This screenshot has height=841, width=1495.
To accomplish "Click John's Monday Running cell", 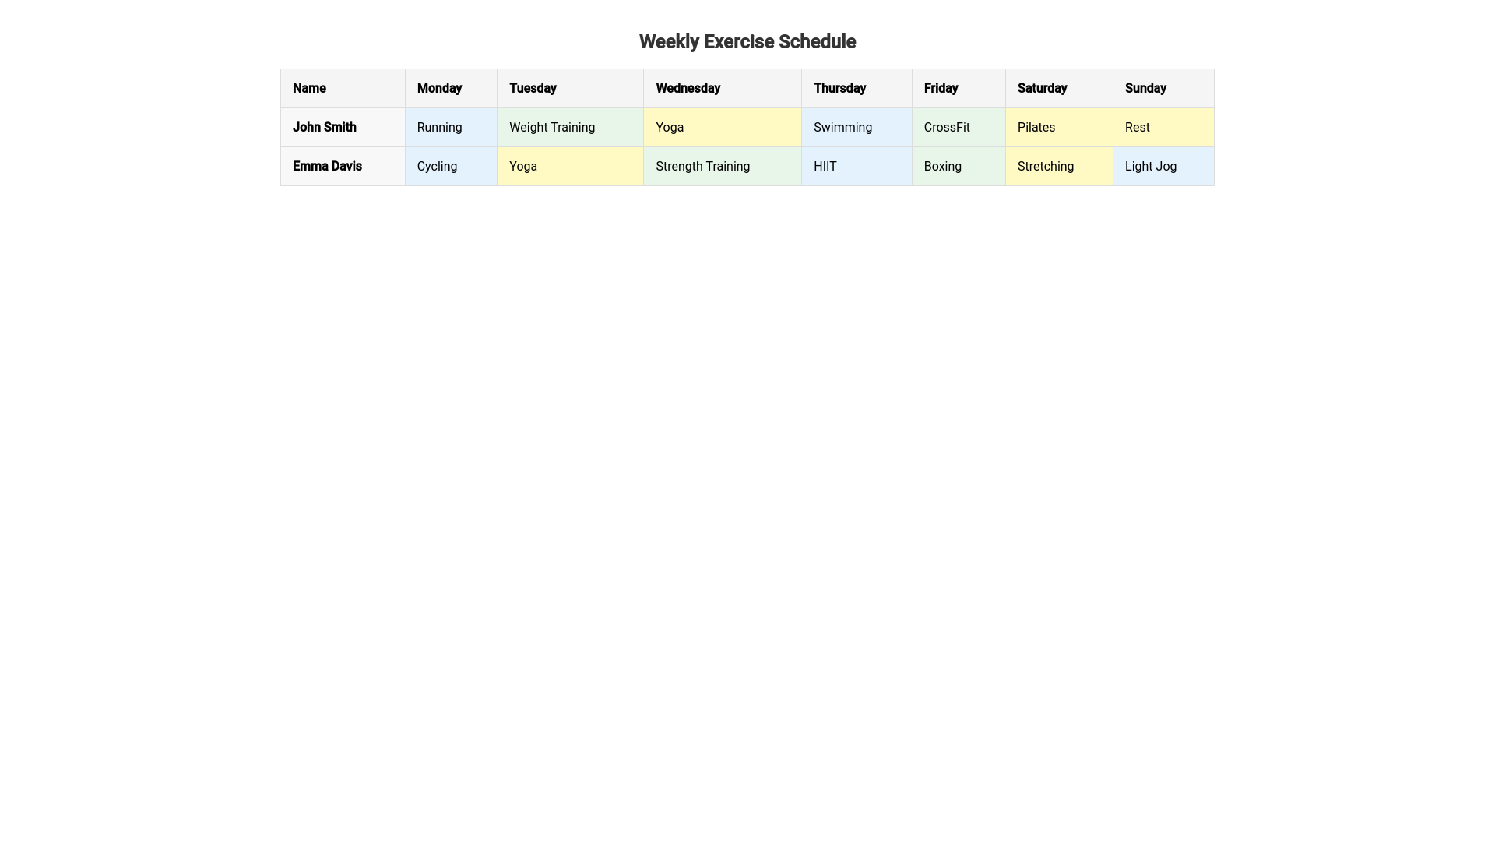I will click(x=451, y=127).
